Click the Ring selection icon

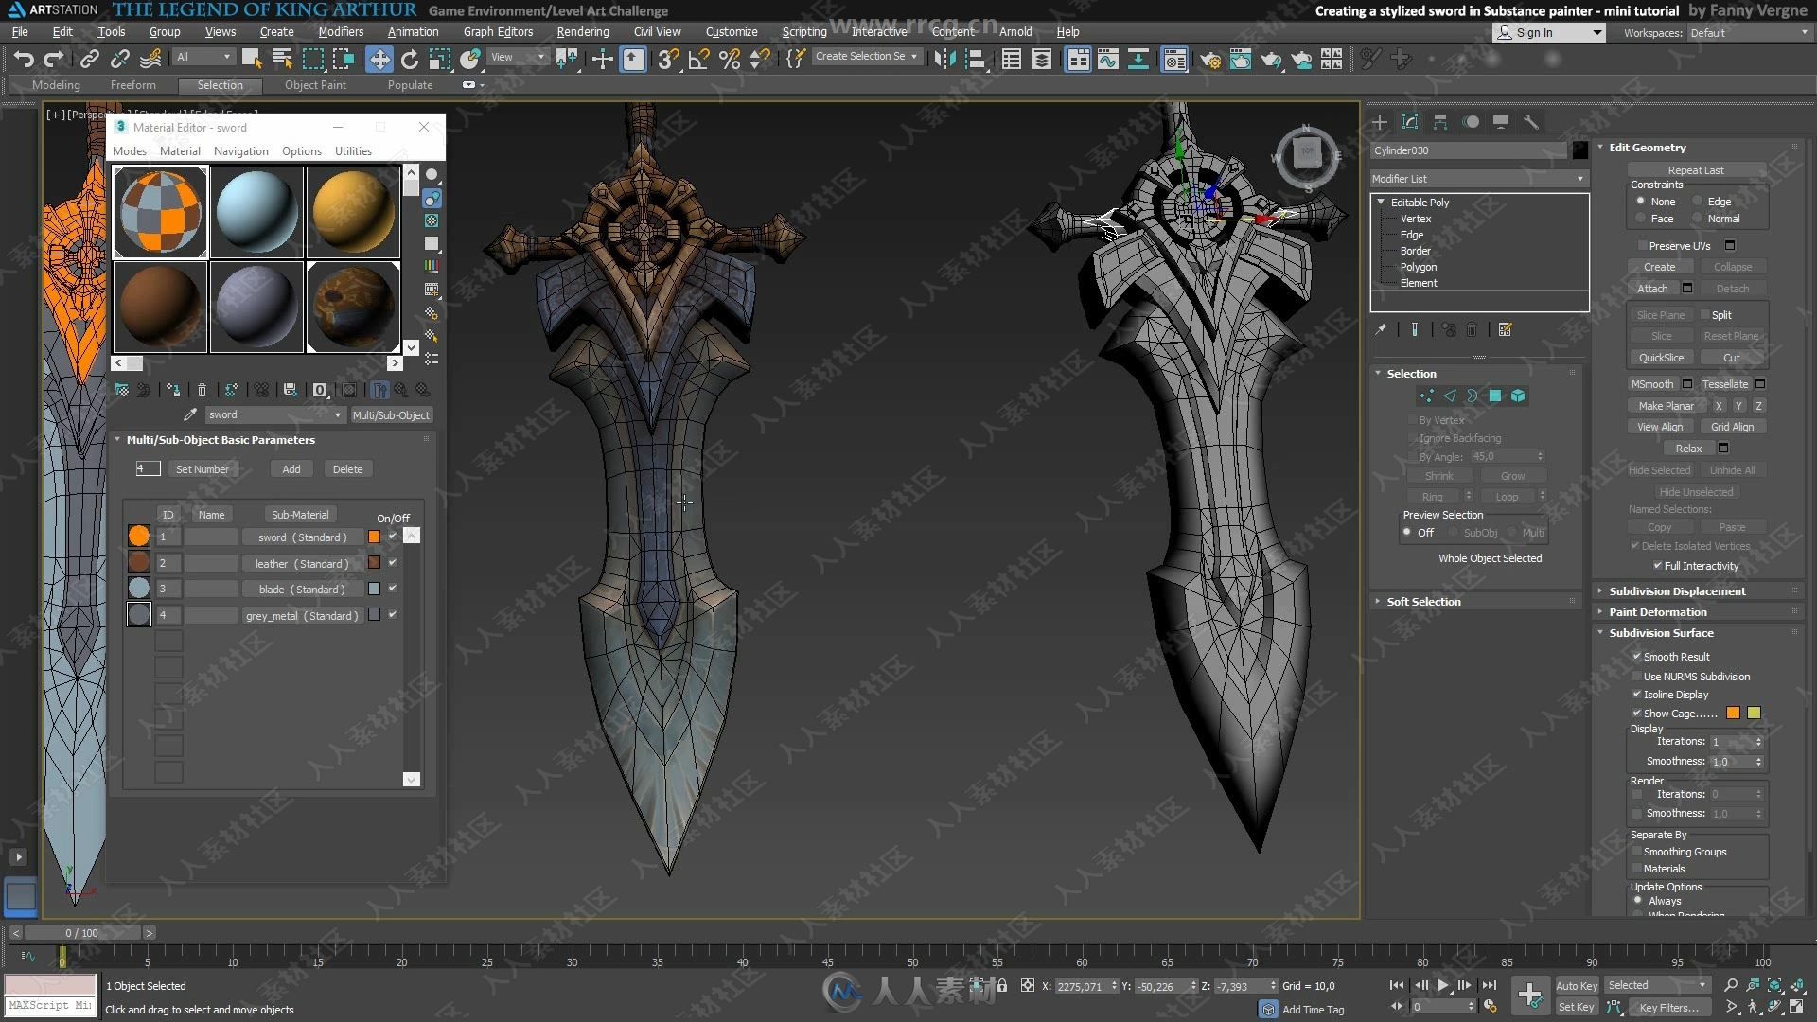tap(1435, 496)
